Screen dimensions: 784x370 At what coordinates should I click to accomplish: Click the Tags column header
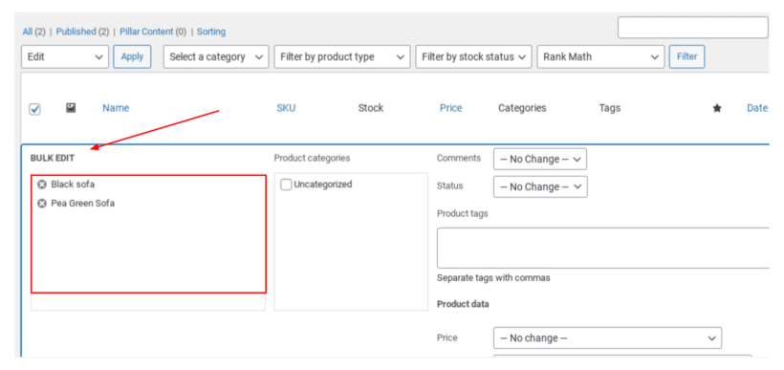point(609,108)
